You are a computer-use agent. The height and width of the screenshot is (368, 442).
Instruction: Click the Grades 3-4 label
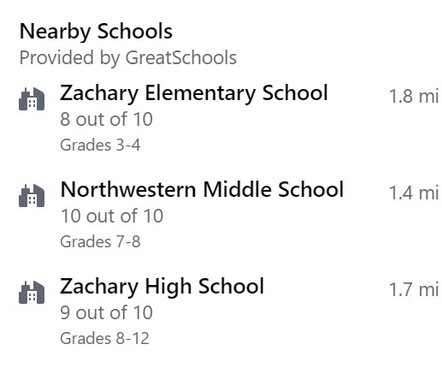pyautogui.click(x=100, y=145)
